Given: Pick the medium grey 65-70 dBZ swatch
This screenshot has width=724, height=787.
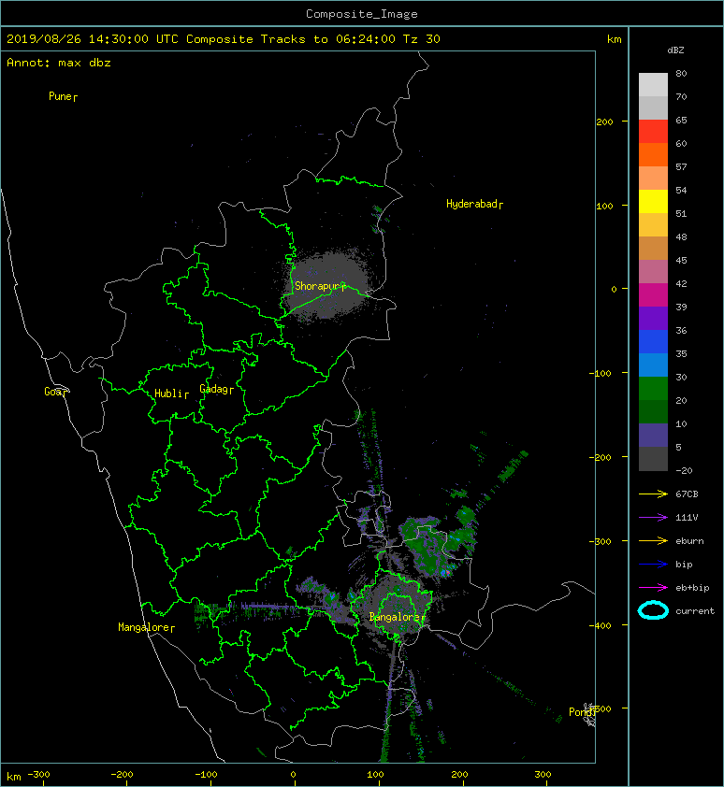Looking at the screenshot, I should 653,108.
